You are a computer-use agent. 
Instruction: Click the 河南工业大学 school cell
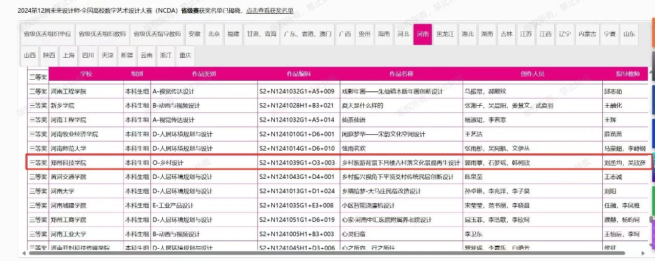click(x=86, y=234)
